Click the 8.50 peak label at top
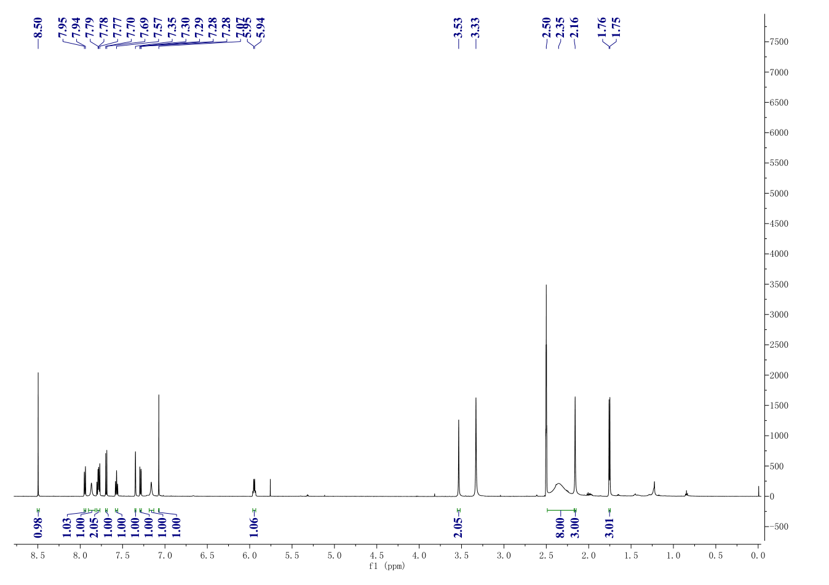Viewport: 829px width, 585px height. [x=38, y=28]
